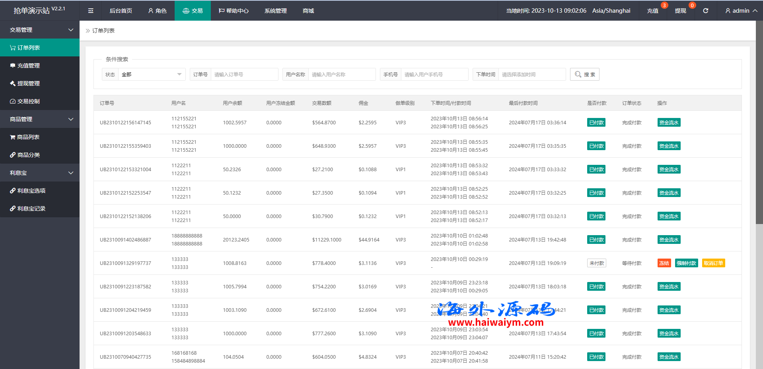Image resolution: width=763 pixels, height=369 pixels.
Task: Open 商品分类 link icon item
Action: pyautogui.click(x=29, y=155)
